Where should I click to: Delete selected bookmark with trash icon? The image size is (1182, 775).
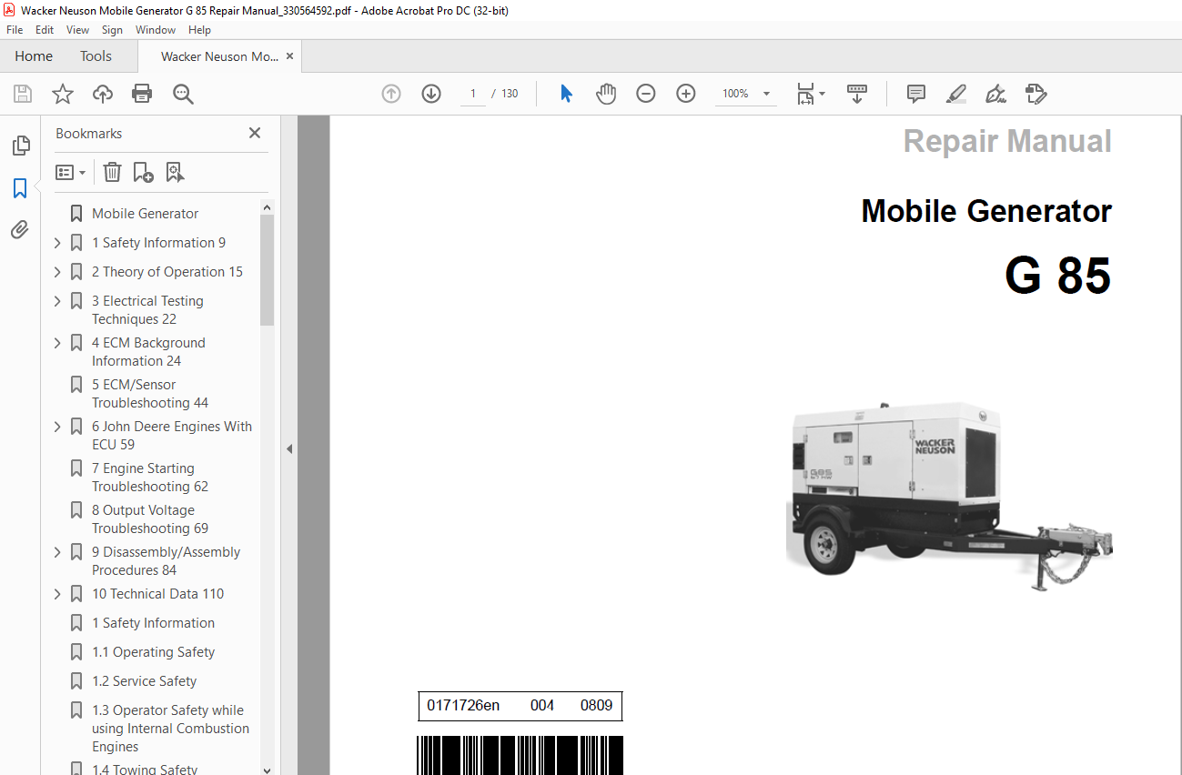[x=112, y=172]
